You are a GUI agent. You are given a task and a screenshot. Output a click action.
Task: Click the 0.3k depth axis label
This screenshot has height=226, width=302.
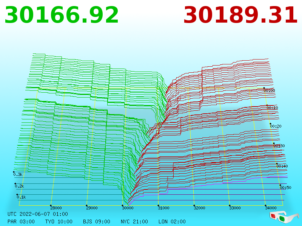pyautogui.click(x=18, y=174)
